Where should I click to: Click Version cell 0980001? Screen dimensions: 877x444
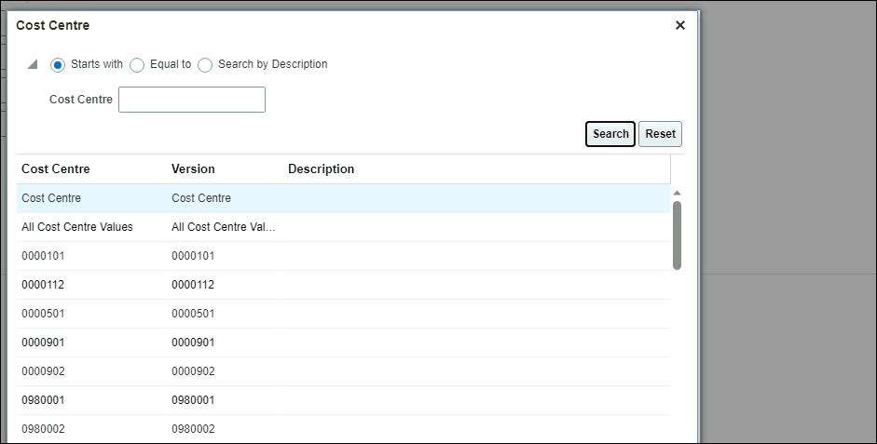[193, 400]
